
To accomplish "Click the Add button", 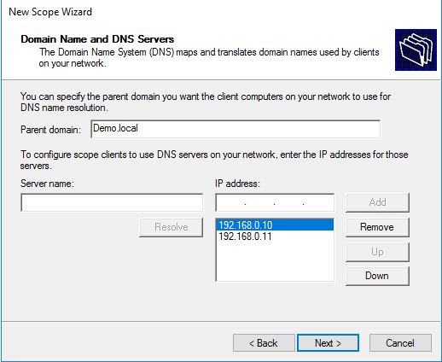I will pyautogui.click(x=377, y=202).
